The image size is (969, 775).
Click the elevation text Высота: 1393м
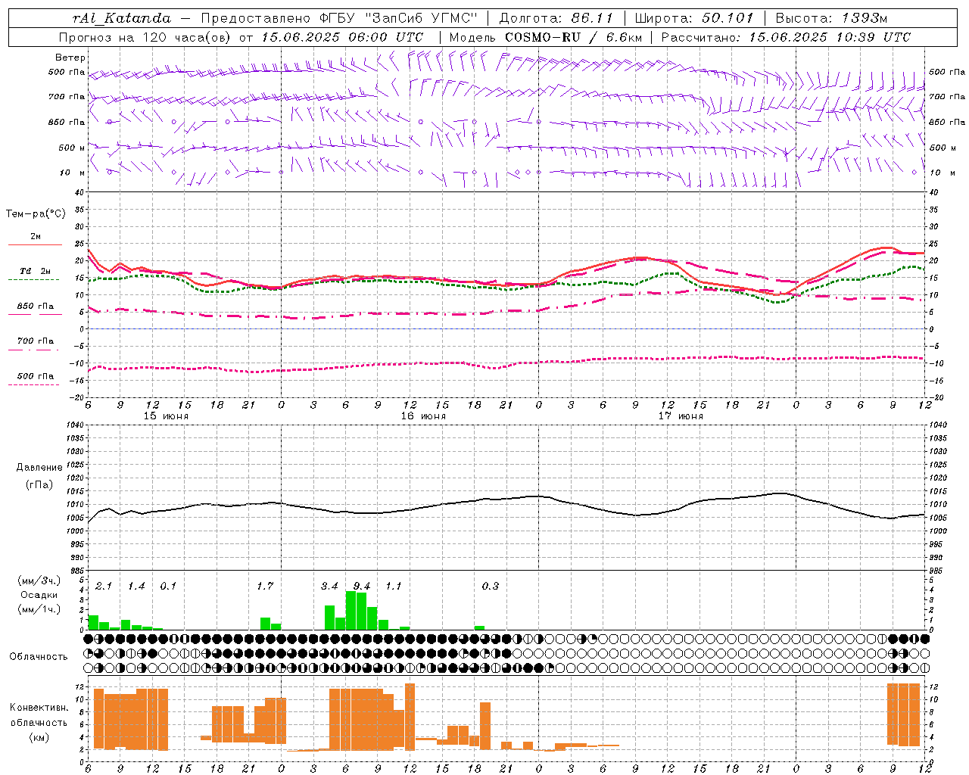832,18
